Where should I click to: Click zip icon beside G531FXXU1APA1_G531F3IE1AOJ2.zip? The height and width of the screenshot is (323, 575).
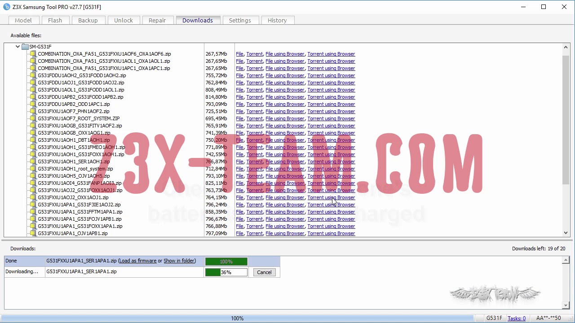coord(33,205)
